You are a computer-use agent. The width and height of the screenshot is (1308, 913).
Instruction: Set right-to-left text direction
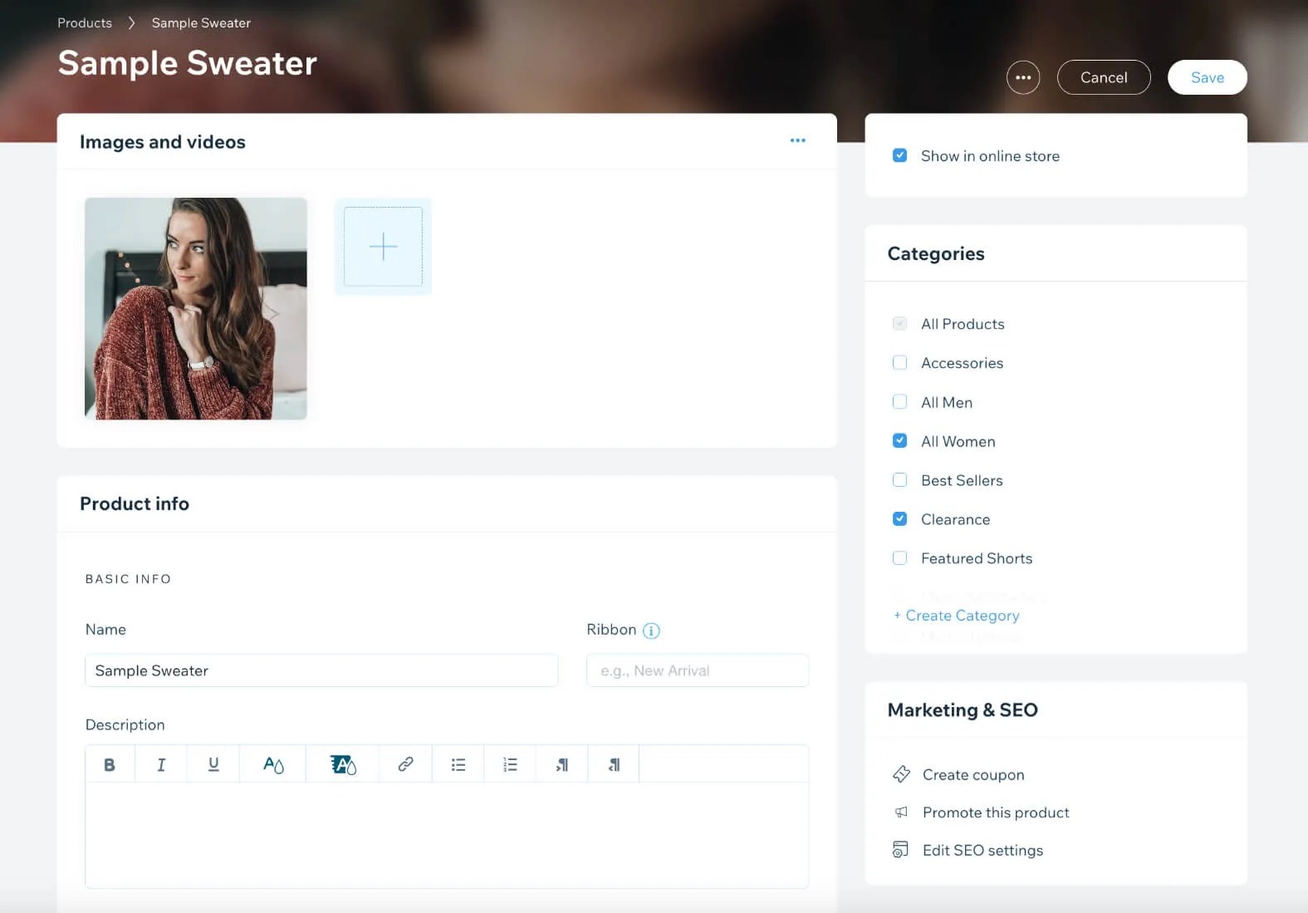tap(614, 764)
